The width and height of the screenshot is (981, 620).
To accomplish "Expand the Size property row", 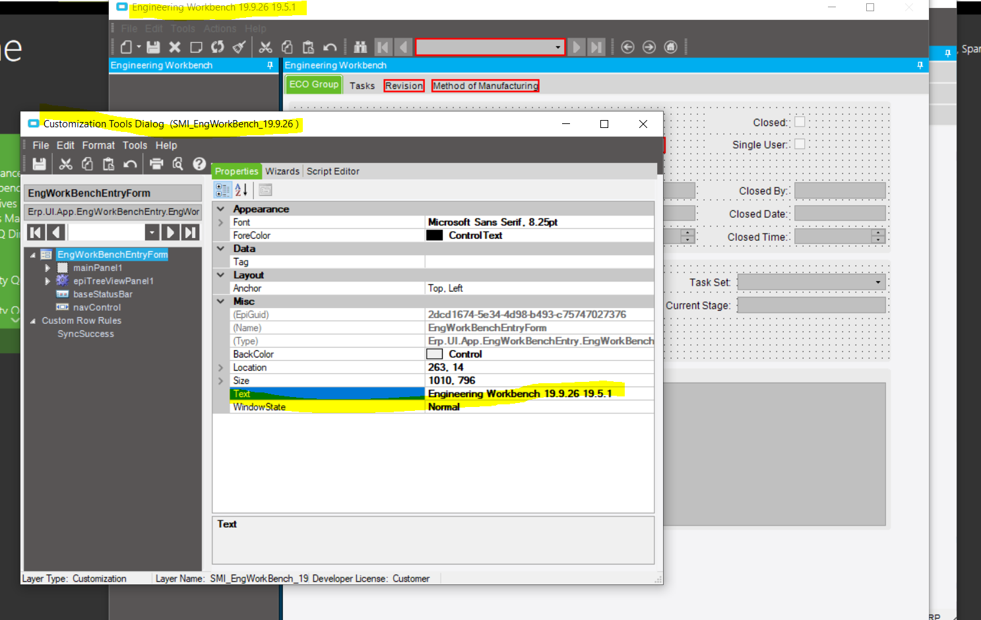I will [x=221, y=381].
